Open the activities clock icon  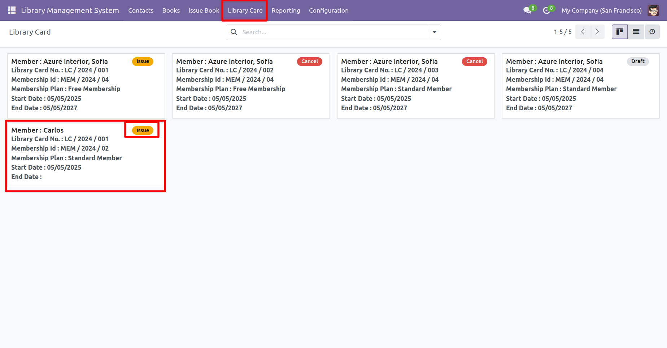point(546,10)
